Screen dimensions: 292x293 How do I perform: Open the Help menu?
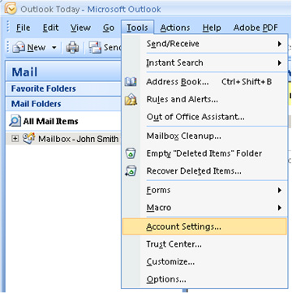[x=212, y=28]
